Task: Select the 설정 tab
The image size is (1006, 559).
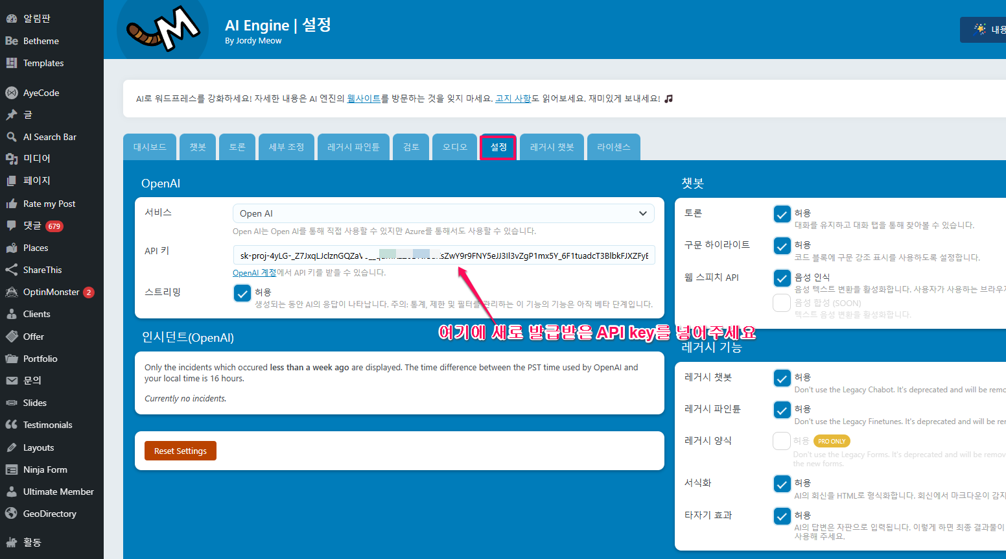Action: pos(498,147)
